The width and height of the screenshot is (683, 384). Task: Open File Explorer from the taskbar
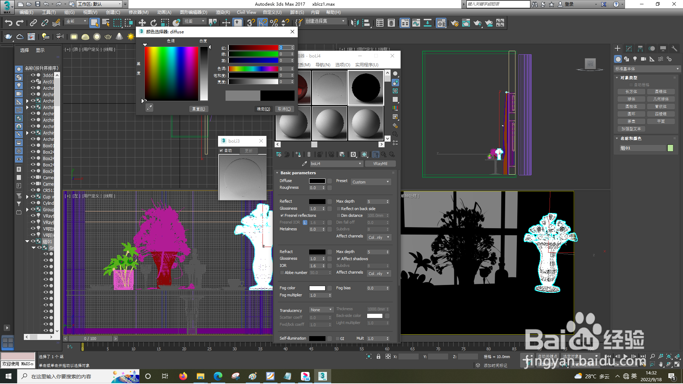coord(201,376)
